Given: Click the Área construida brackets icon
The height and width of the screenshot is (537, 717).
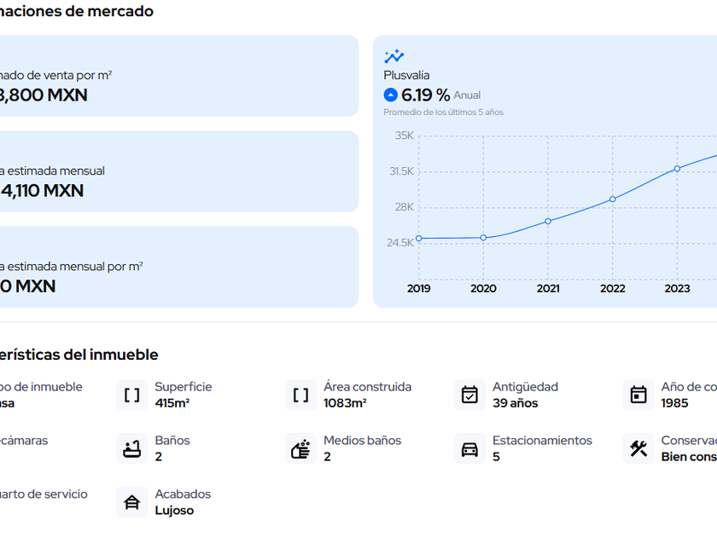Looking at the screenshot, I should coord(300,395).
